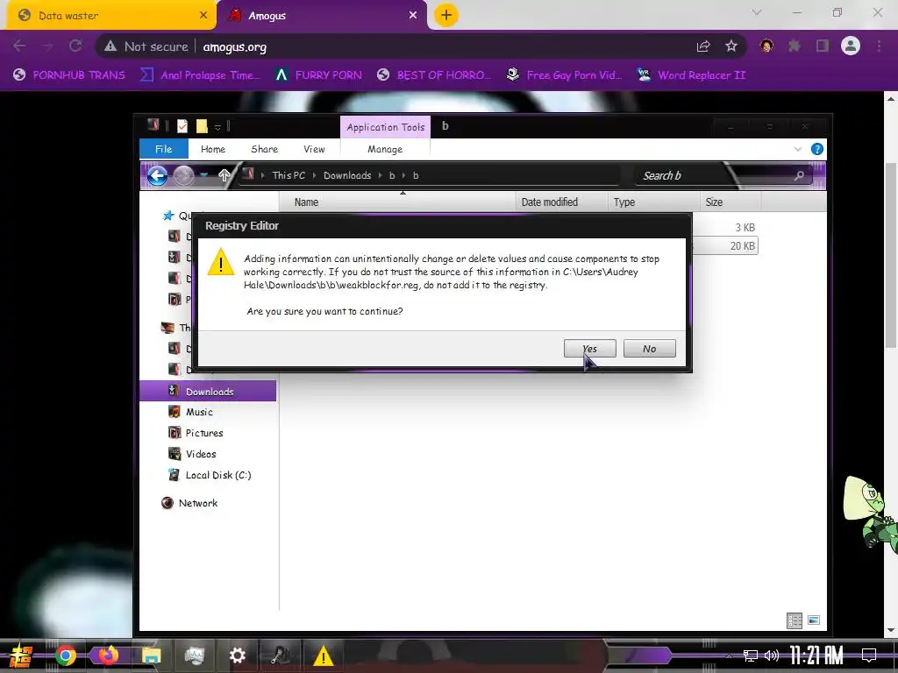The height and width of the screenshot is (673, 898).
Task: Switch to large icons view
Action: coord(814,620)
